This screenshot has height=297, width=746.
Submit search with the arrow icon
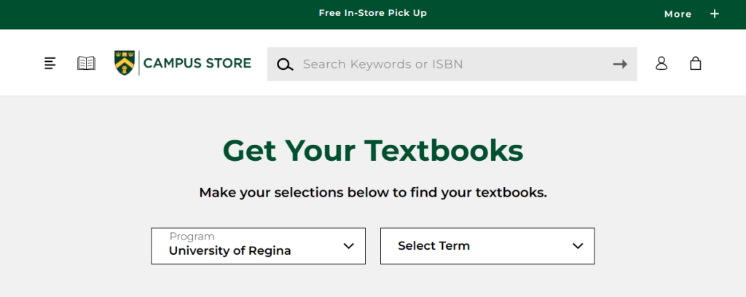(x=620, y=64)
